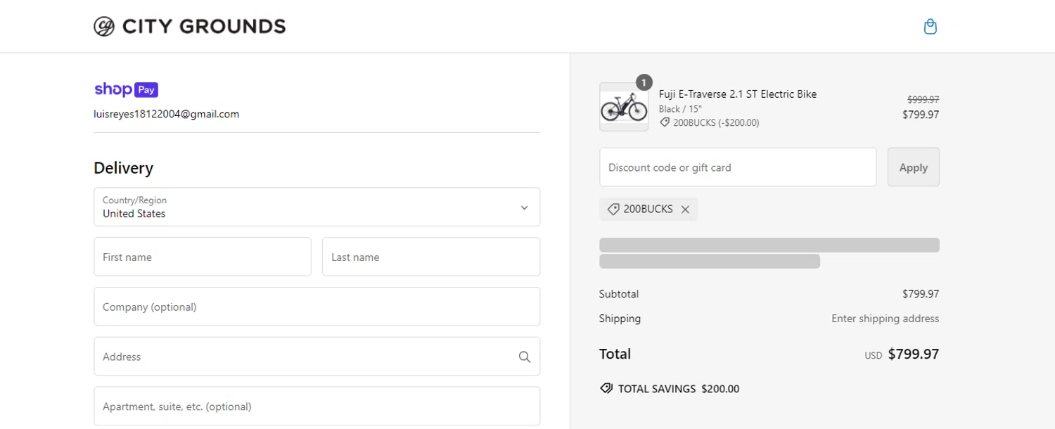This screenshot has width=1055, height=429.
Task: Click the Country/Region chevron arrow
Action: coord(524,207)
